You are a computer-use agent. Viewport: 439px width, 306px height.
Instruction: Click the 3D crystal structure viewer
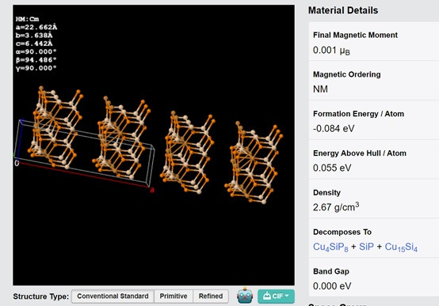[154, 145]
